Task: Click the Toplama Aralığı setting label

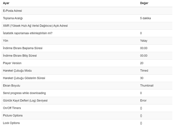Action: click(13, 18)
